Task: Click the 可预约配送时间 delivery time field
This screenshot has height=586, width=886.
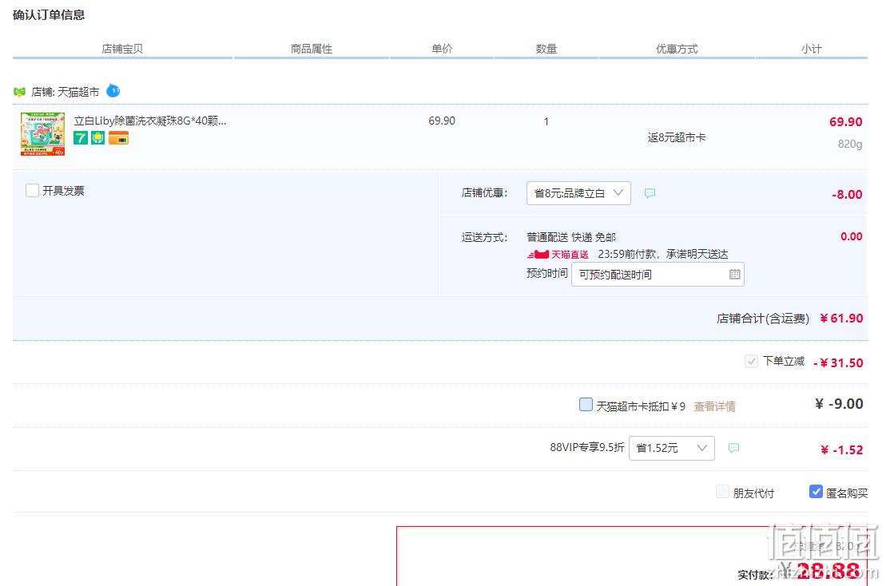Action: point(658,275)
